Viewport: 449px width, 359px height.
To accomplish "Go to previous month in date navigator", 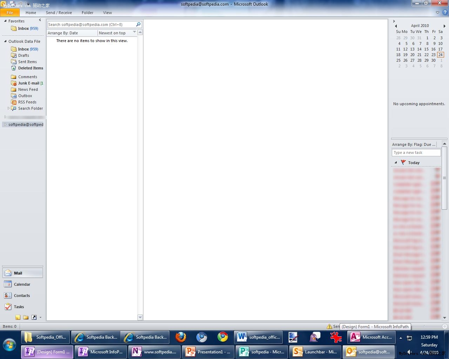I will tap(396, 26).
